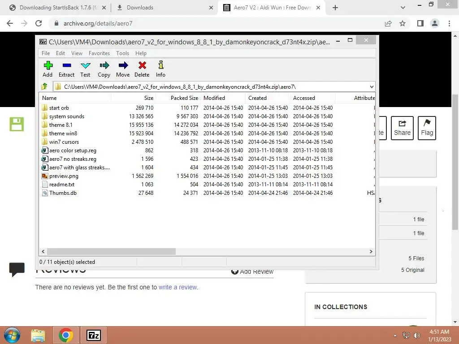Open the View menu

tap(77, 53)
